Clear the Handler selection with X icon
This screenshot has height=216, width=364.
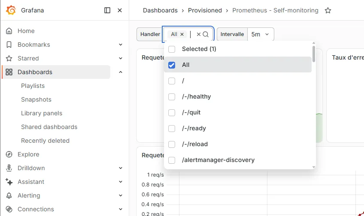click(x=198, y=34)
